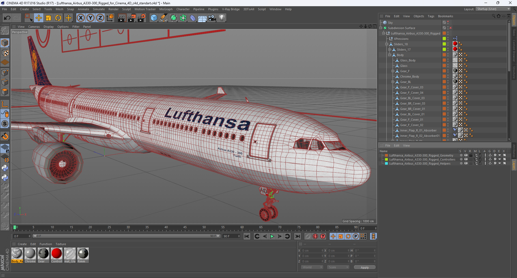Select the Glass_Body object row

click(x=408, y=60)
